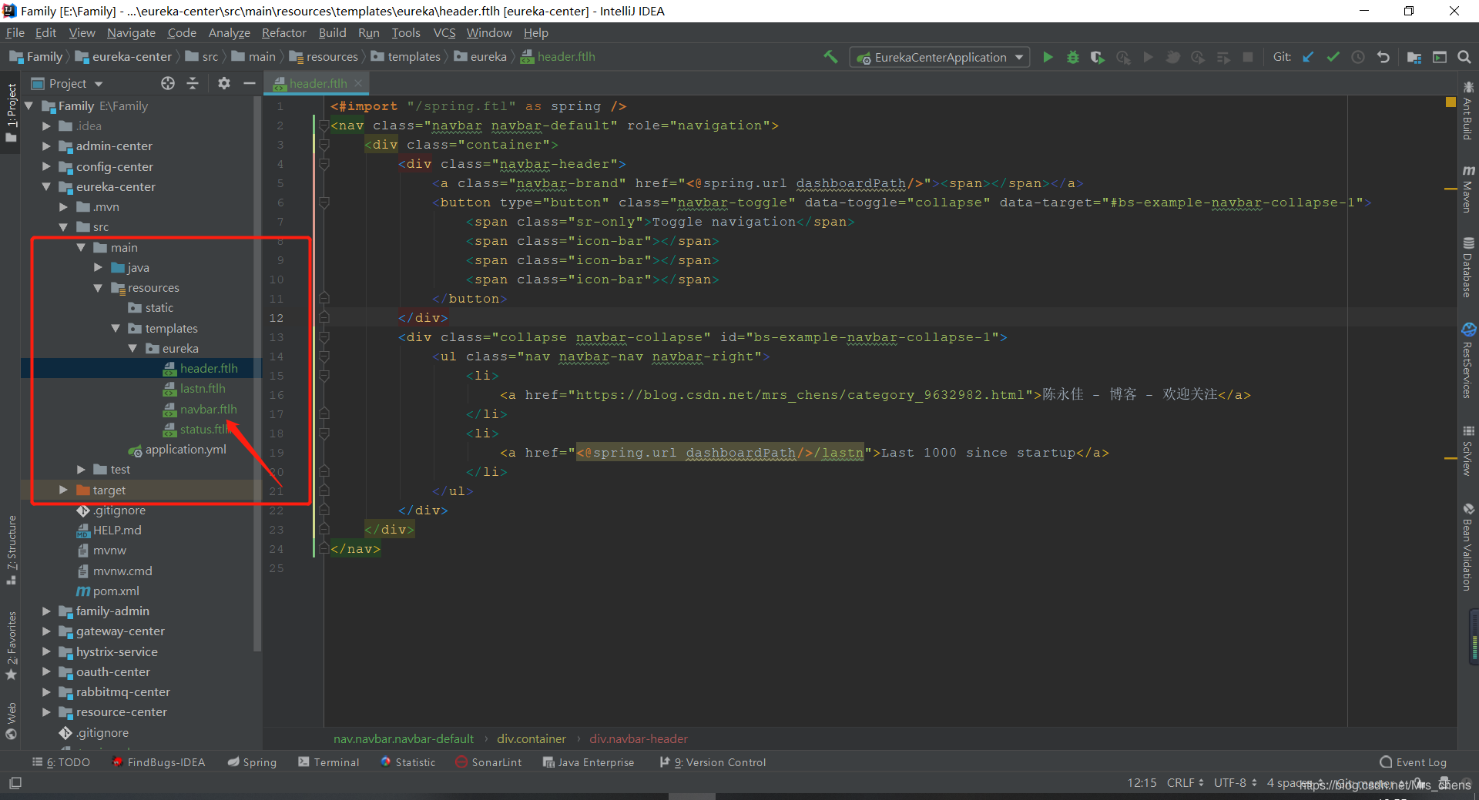
Task: Open Project Structure icon in toolbar
Action: click(x=1414, y=57)
